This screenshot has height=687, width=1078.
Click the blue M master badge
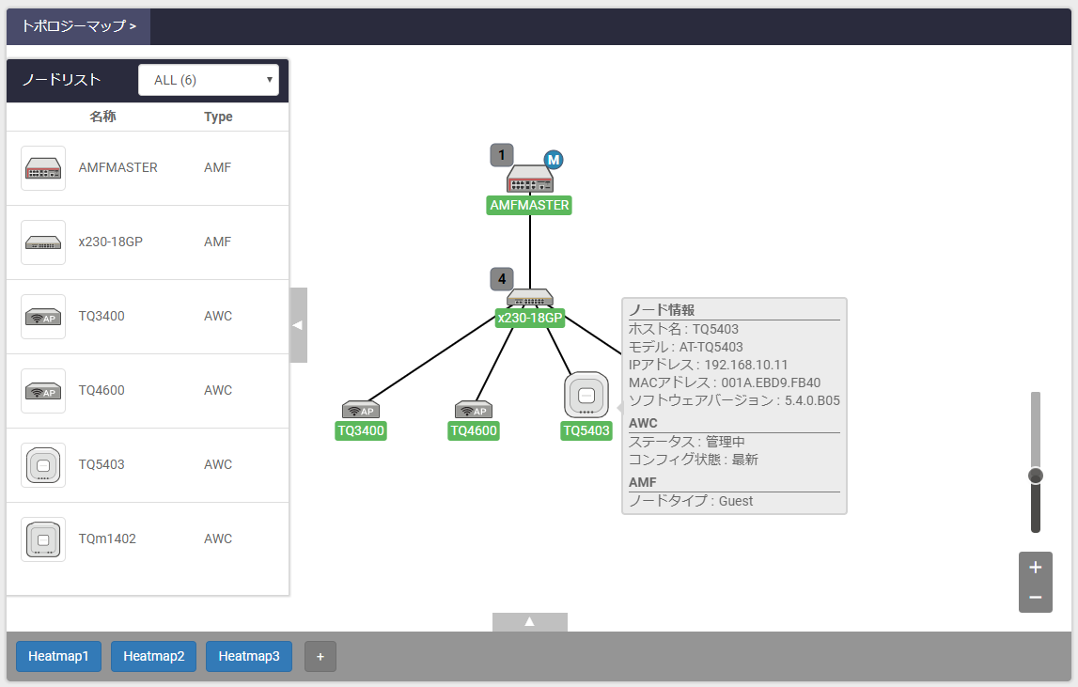point(554,160)
